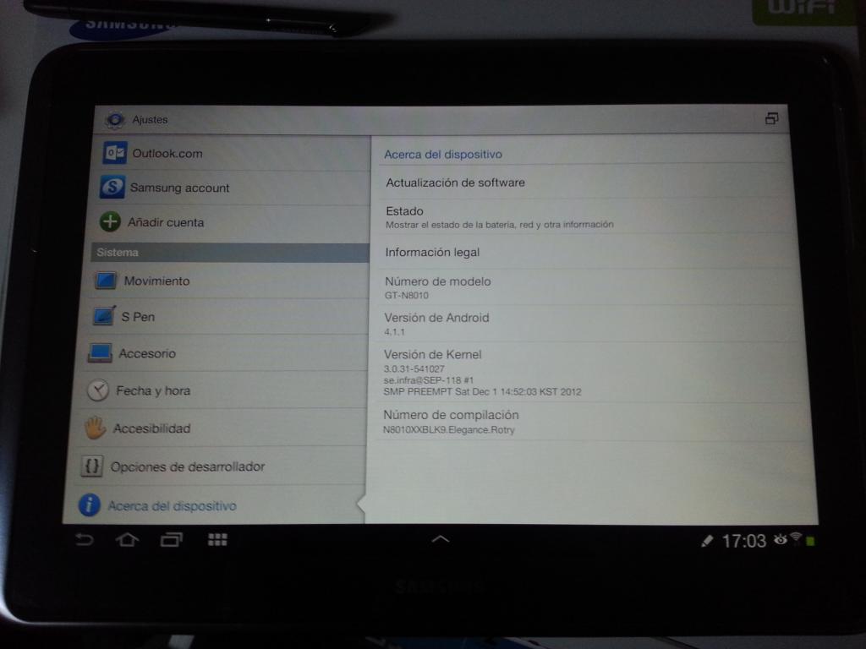Tap the Outlook.com account icon

[x=115, y=153]
